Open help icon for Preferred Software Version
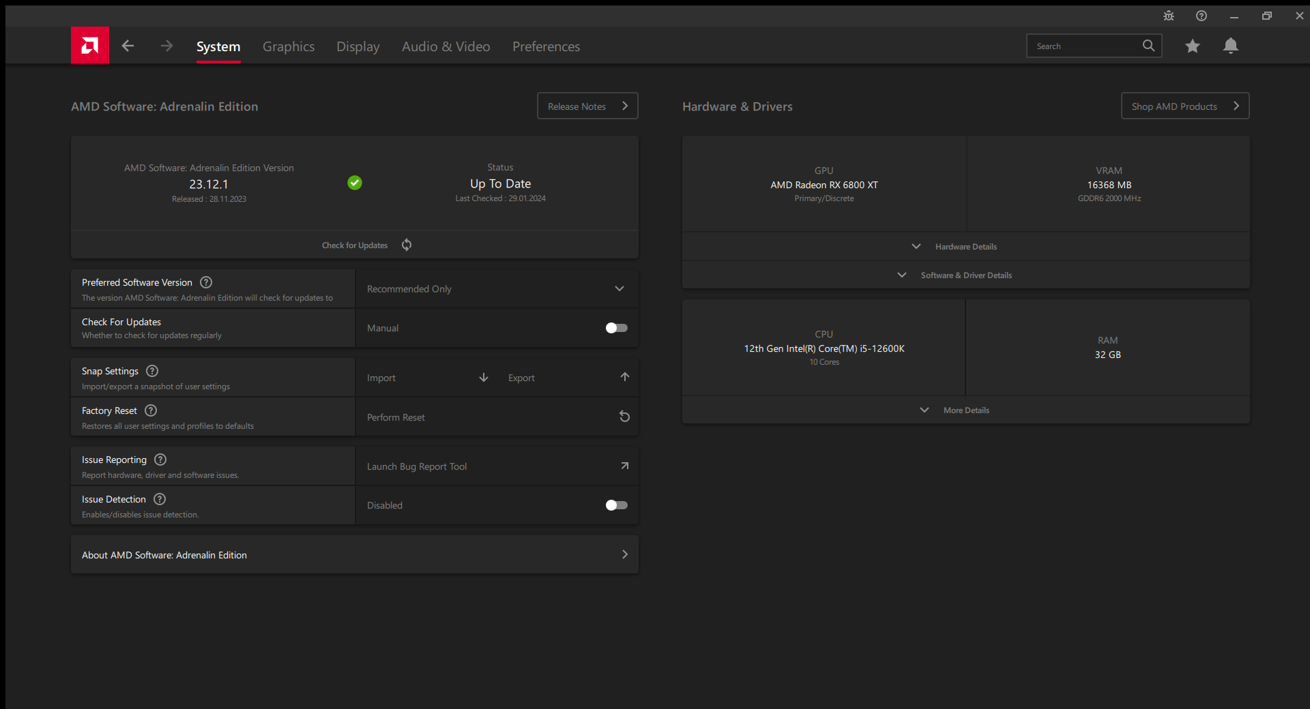 pos(206,282)
